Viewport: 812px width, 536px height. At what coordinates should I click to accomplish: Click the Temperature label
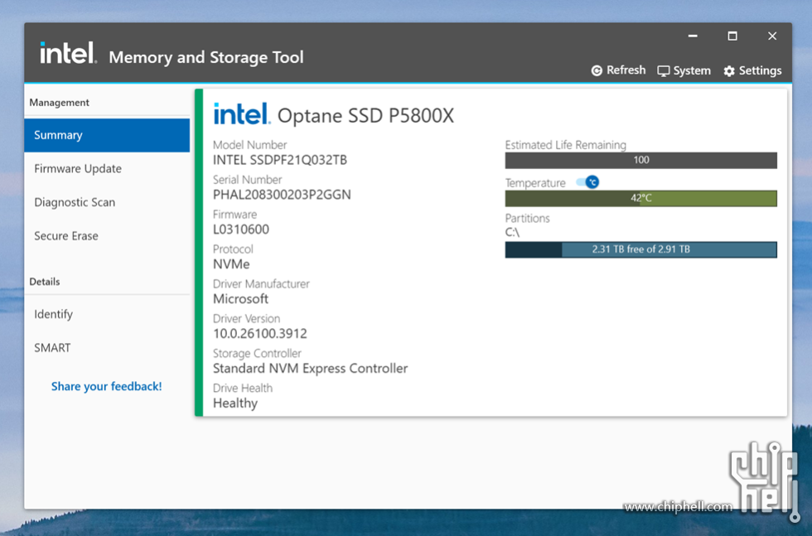(535, 183)
